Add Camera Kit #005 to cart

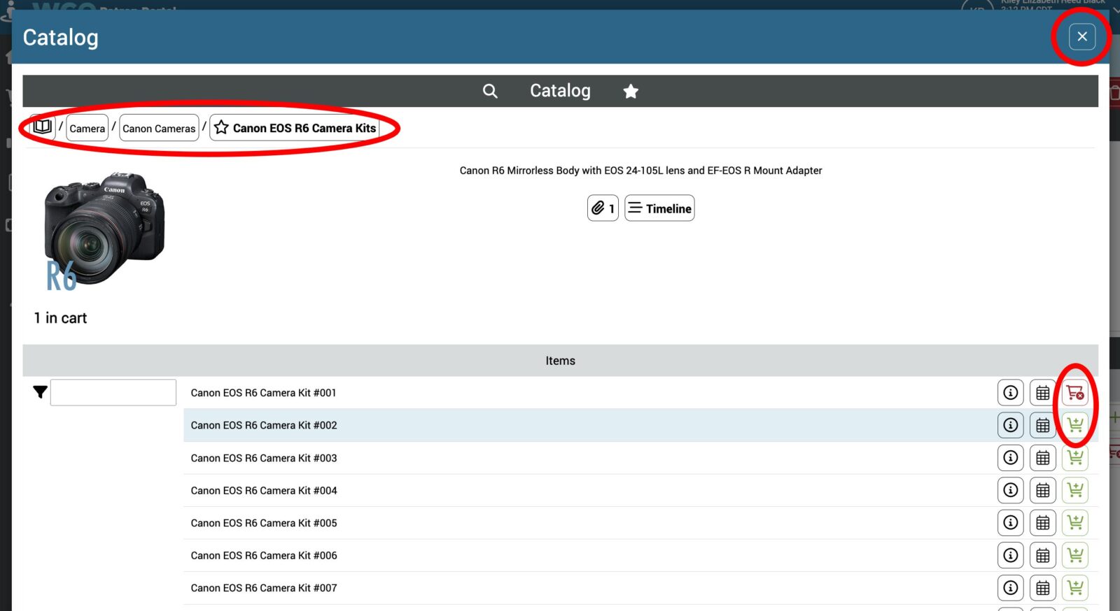[x=1075, y=523]
